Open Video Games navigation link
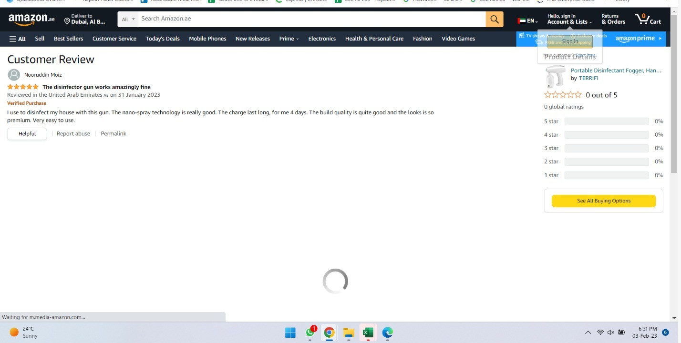The height and width of the screenshot is (343, 681). tap(458, 39)
